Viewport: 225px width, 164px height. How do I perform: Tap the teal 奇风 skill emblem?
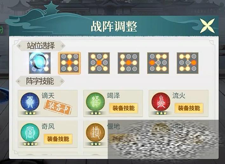point(30,133)
